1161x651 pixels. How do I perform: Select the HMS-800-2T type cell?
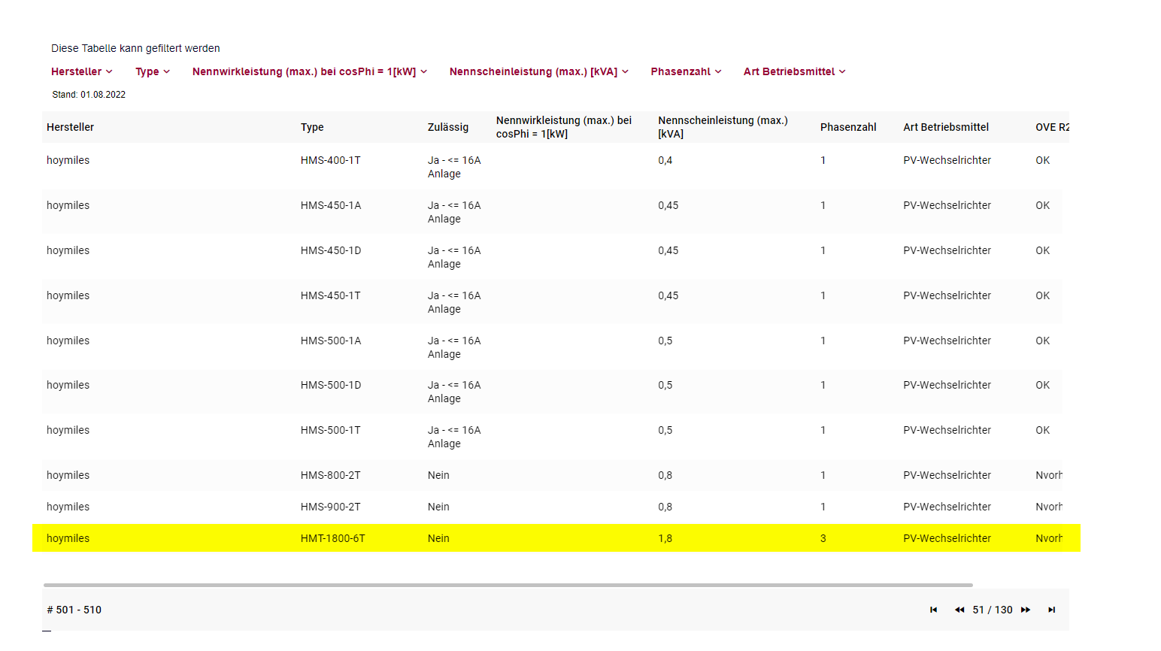(x=330, y=475)
